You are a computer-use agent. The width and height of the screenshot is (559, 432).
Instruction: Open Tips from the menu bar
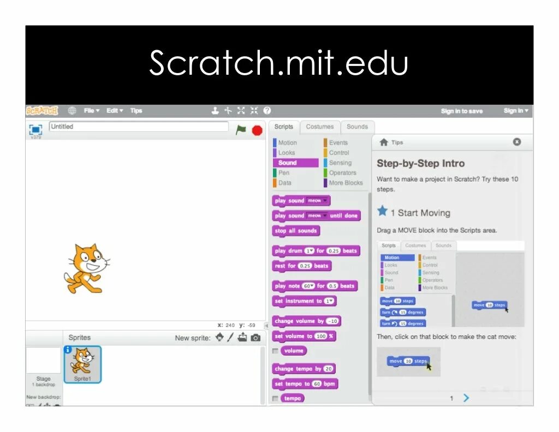(x=136, y=111)
